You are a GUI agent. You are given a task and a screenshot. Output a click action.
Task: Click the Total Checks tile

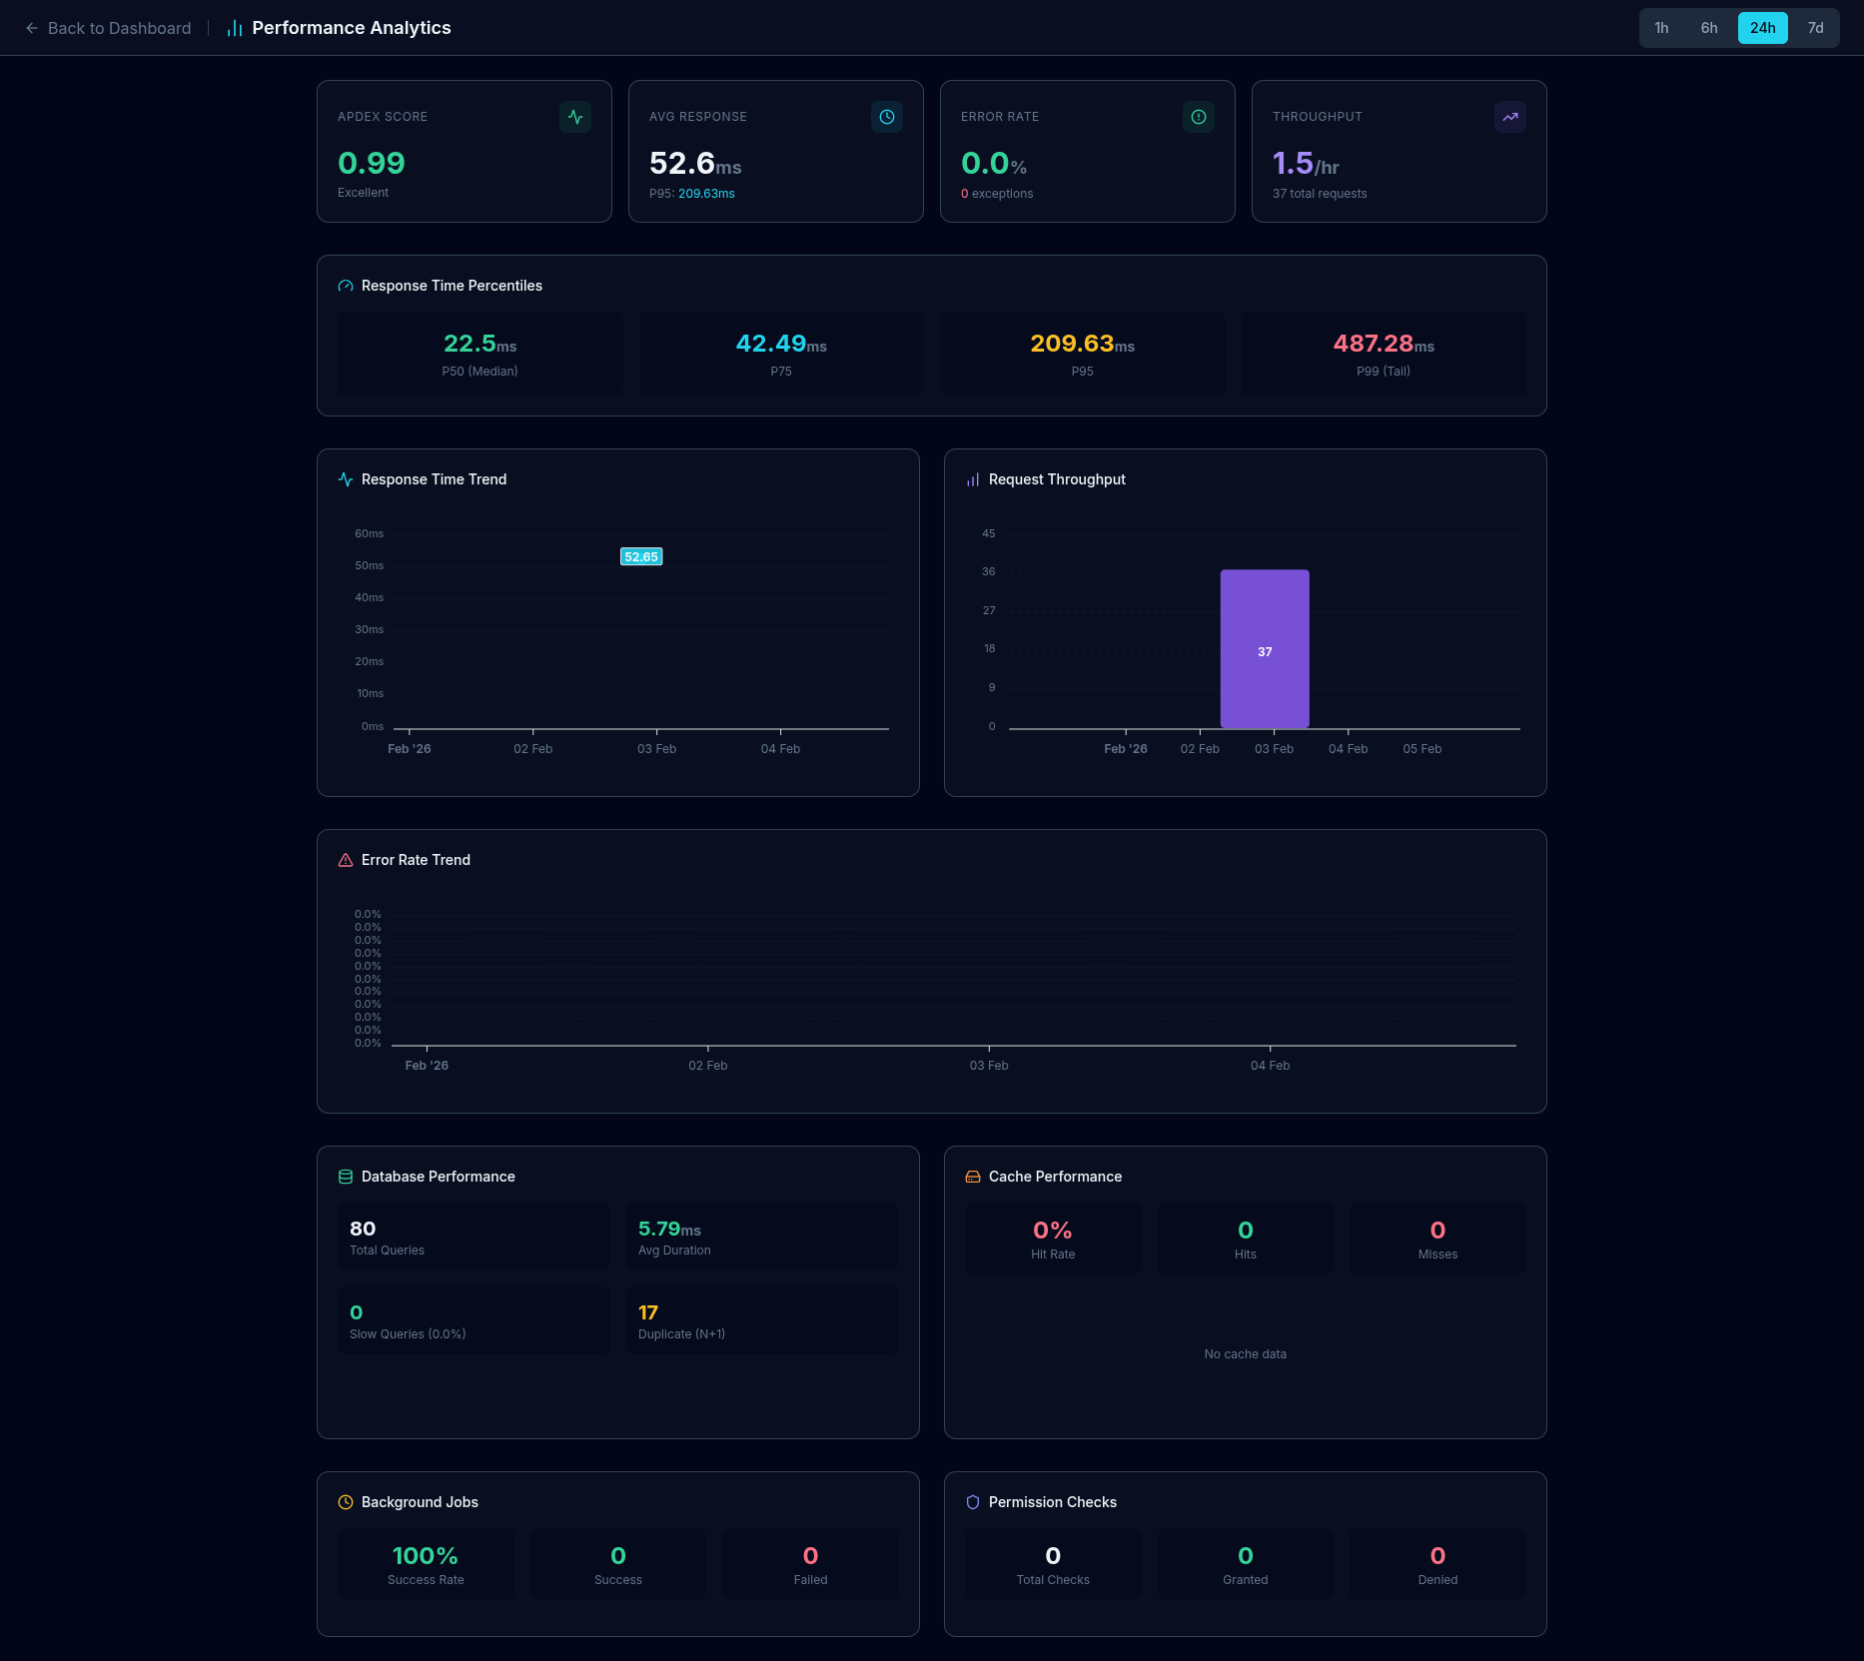click(x=1053, y=1564)
